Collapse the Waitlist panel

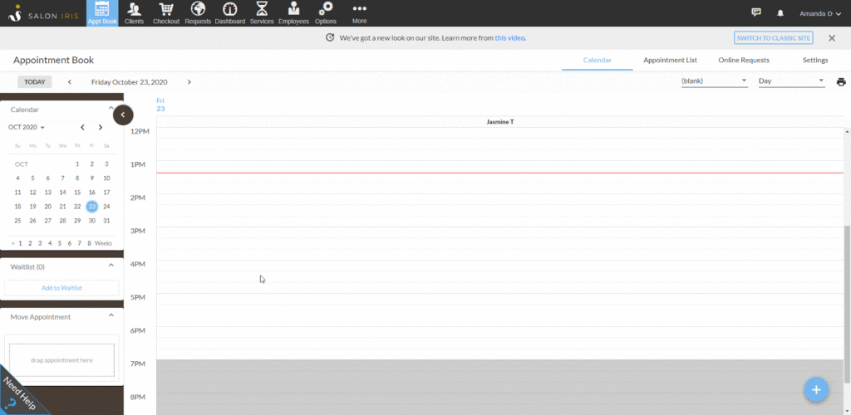[111, 266]
